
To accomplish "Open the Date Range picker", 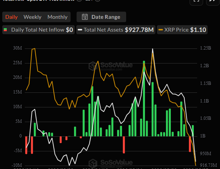I will click(101, 17).
